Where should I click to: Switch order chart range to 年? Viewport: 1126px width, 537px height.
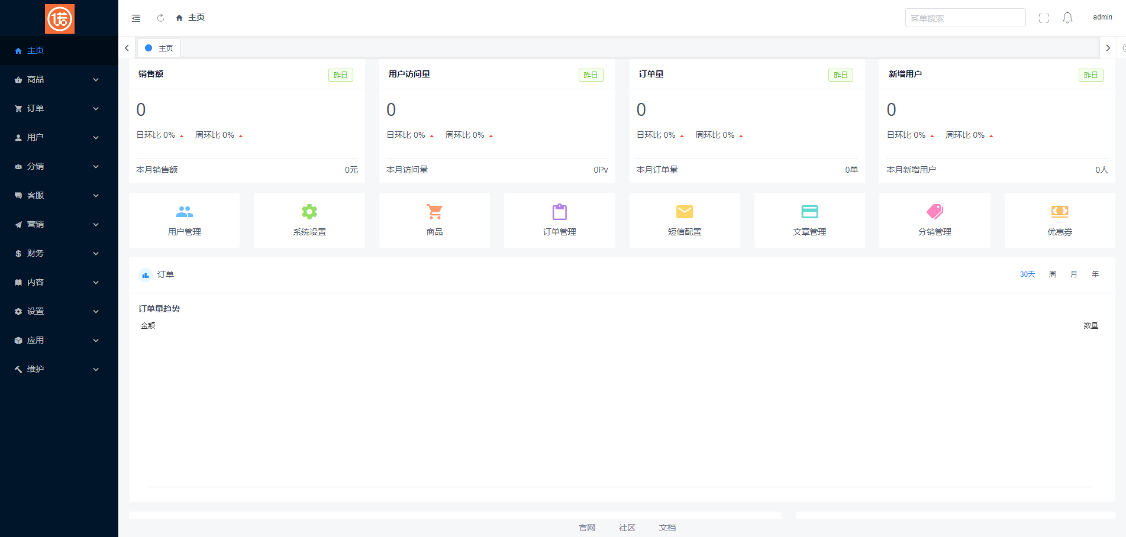(1095, 274)
